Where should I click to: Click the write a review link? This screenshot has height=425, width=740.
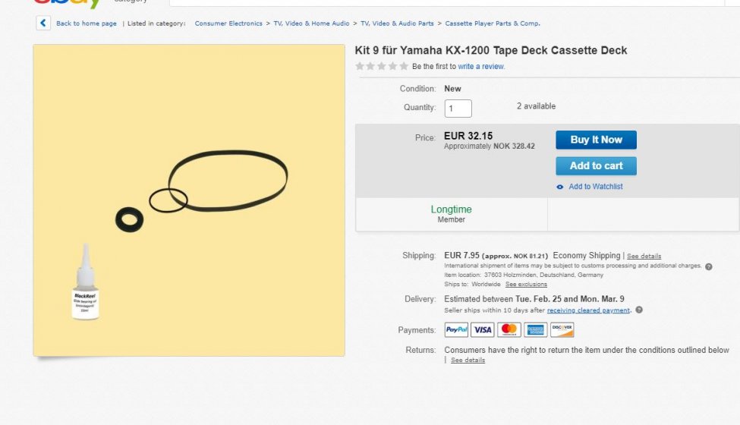481,67
